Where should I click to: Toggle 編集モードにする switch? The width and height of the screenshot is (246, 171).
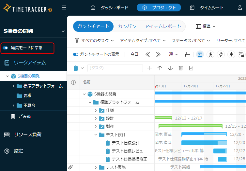5,48
